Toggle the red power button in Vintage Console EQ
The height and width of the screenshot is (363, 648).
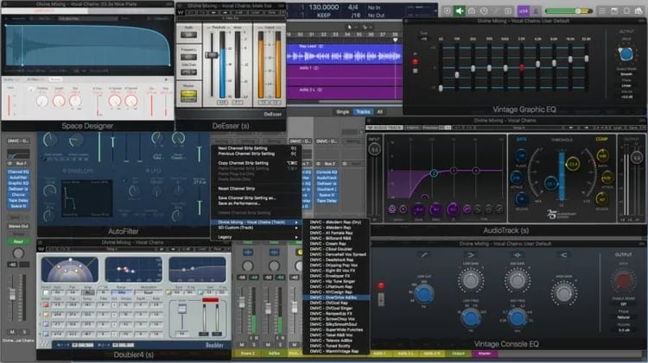pyautogui.click(x=381, y=285)
